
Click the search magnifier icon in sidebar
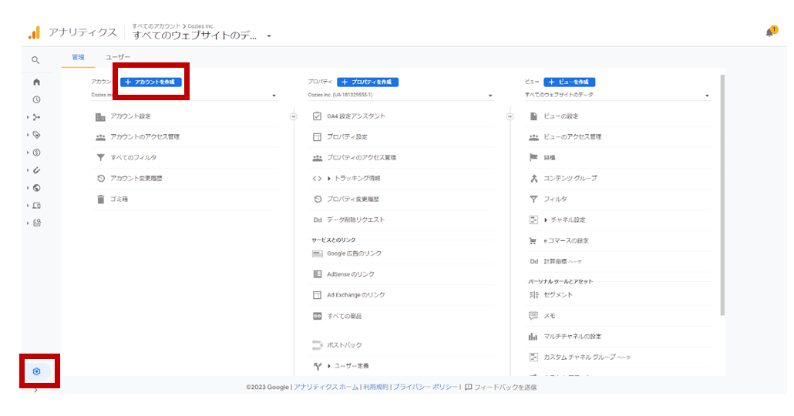click(35, 60)
